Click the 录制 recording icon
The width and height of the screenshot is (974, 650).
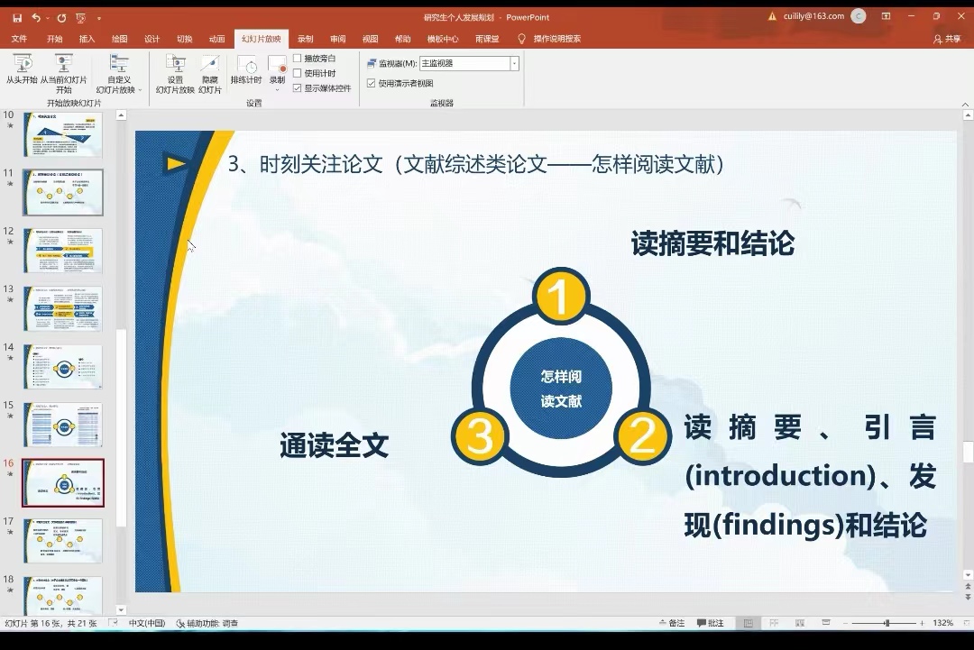(276, 68)
